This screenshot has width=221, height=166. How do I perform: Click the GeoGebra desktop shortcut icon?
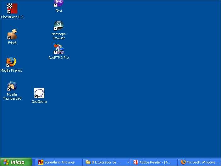pos(39,93)
